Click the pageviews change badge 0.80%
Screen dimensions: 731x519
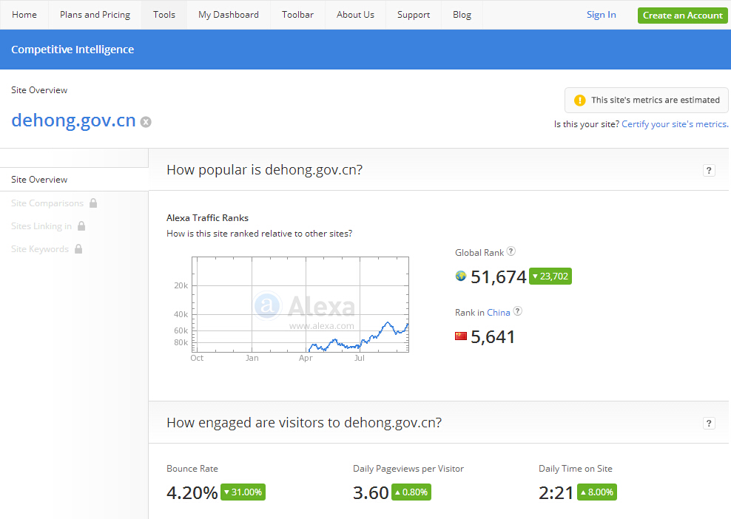411,492
